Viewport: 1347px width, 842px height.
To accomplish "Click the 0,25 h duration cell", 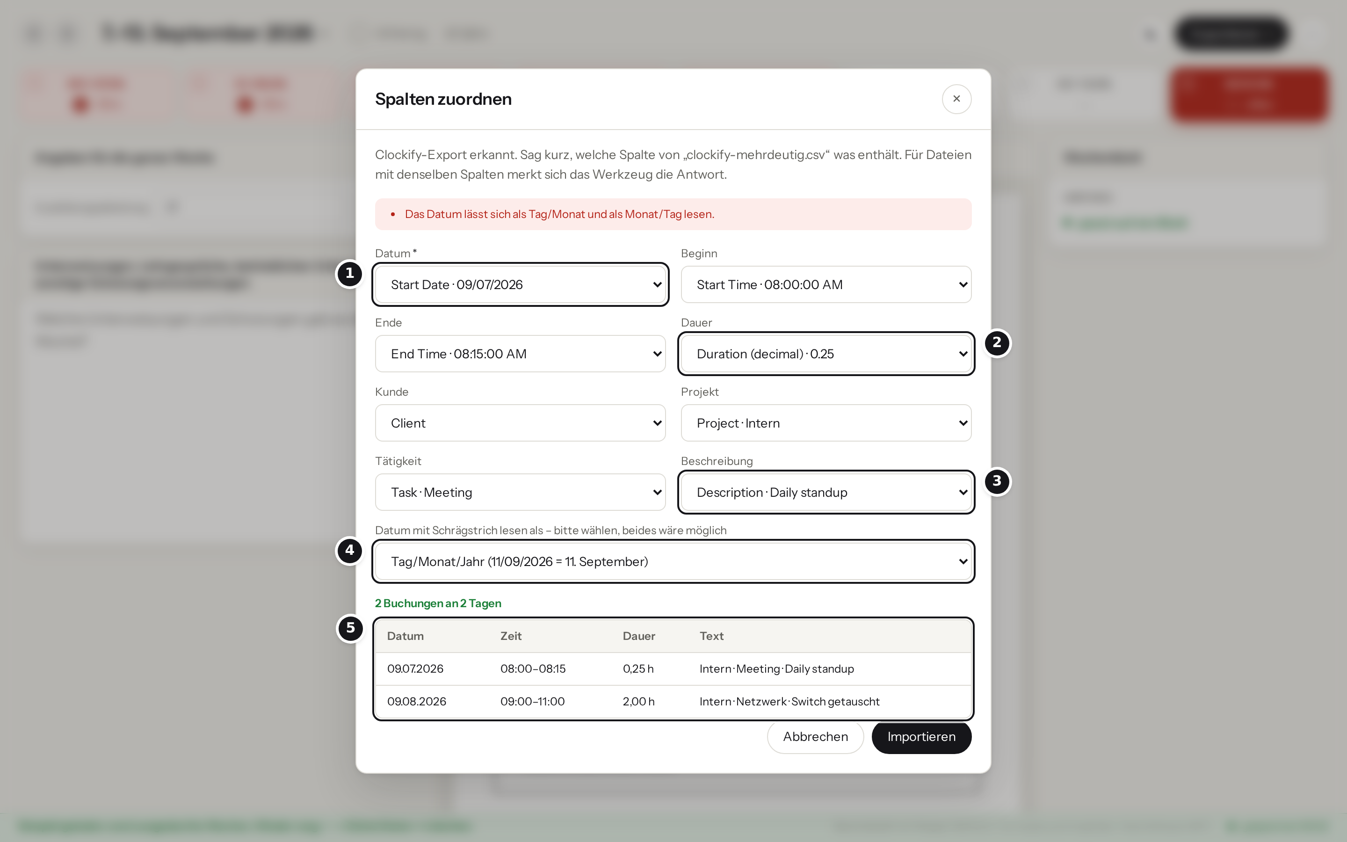I will (x=638, y=669).
